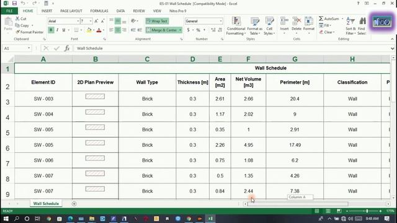Expand the Merge & Center dropdown arrow
Image resolution: width=397 pixels, height=223 pixels.
(x=181, y=30)
